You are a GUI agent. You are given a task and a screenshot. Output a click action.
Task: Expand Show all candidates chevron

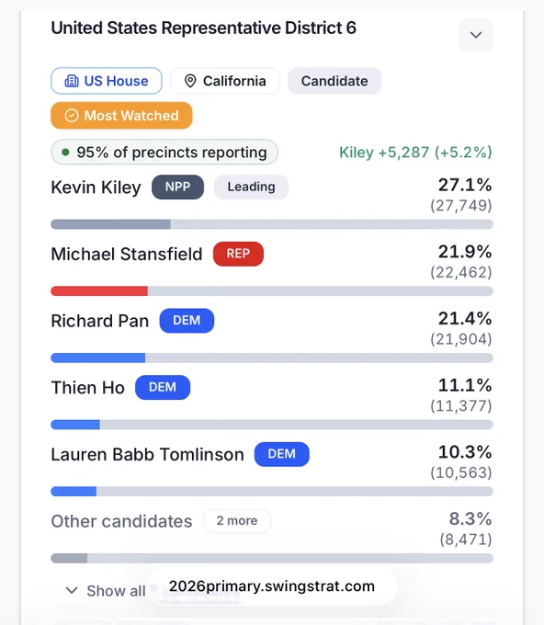pos(72,590)
